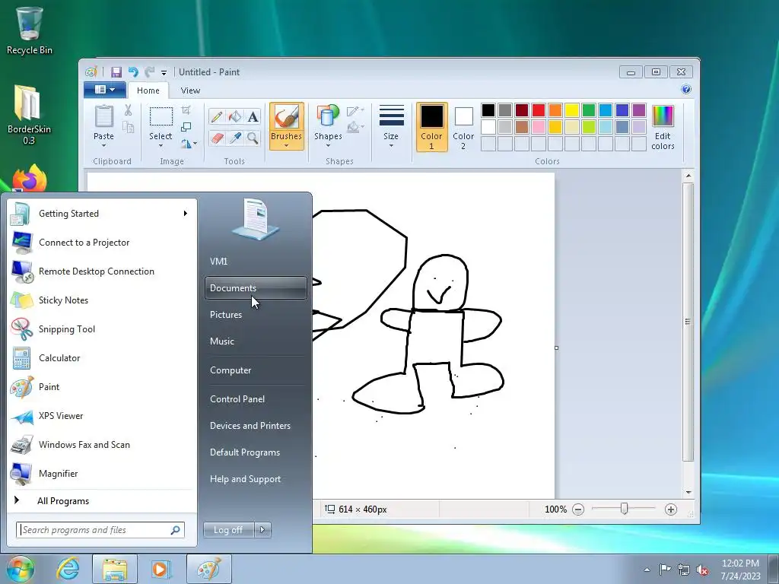Viewport: 779px width, 584px height.
Task: Click the zoom out minus button
Action: point(578,509)
